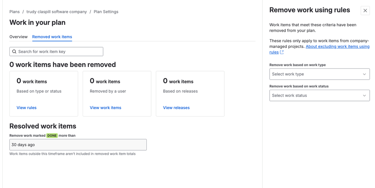Image resolution: width=375 pixels, height=188 pixels.
Task: Click the work status dropdown chevron
Action: pyautogui.click(x=364, y=95)
